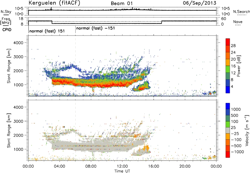Viewport: 250px width, 173px height.
Task: Select the "normal (fast) -151" CPID text
Action: (96, 28)
